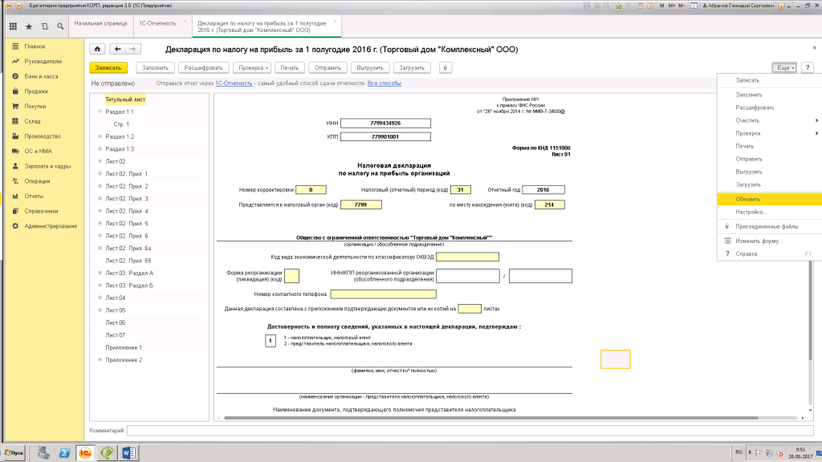Open ОС и НМА section
The image size is (822, 462).
[38, 151]
